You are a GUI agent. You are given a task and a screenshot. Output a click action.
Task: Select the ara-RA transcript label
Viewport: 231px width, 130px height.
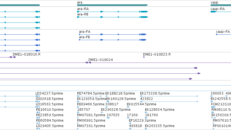83,9
